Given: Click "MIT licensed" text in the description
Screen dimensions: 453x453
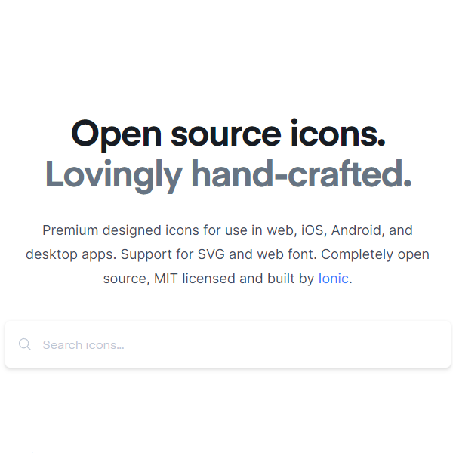Looking at the screenshot, I should tap(195, 279).
